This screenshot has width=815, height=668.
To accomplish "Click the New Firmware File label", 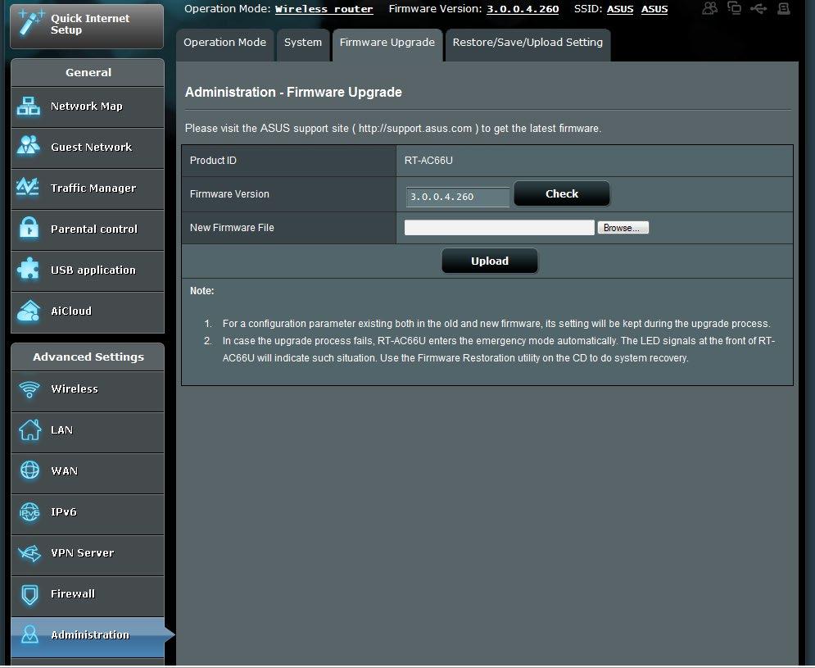I will pyautogui.click(x=232, y=227).
